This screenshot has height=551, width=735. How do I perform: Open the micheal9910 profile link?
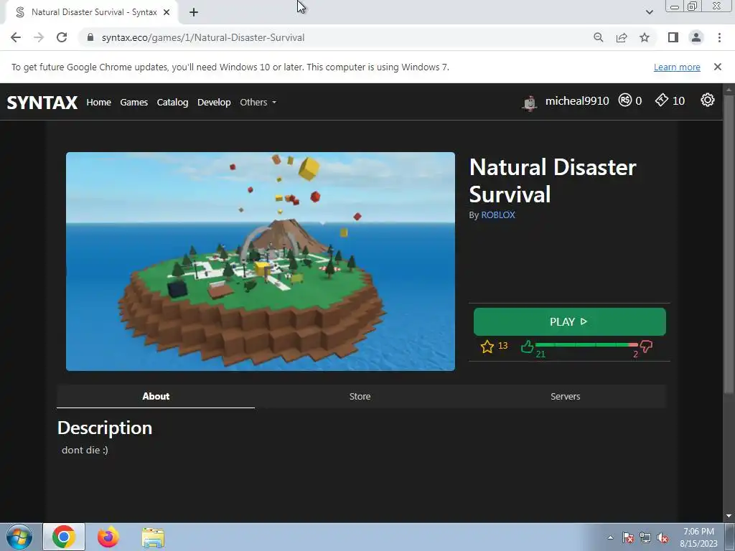pos(577,100)
